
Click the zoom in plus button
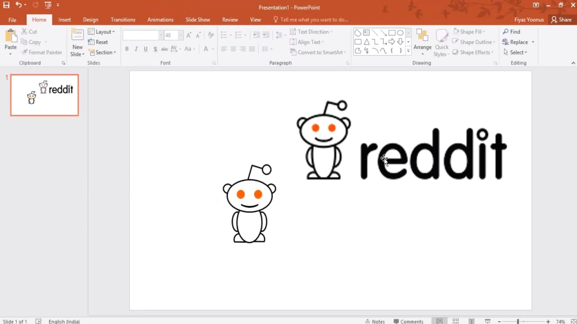(x=548, y=321)
